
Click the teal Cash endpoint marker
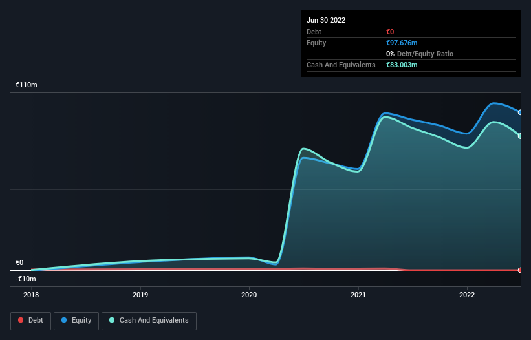coord(520,136)
